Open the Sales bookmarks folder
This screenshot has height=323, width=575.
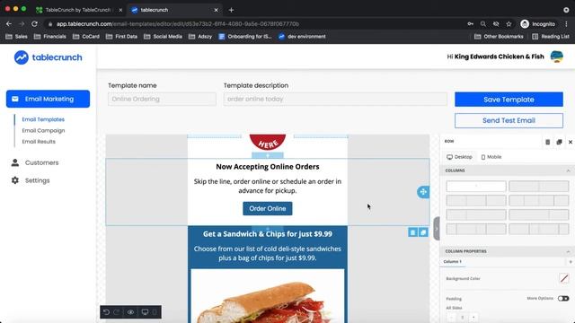(16, 36)
